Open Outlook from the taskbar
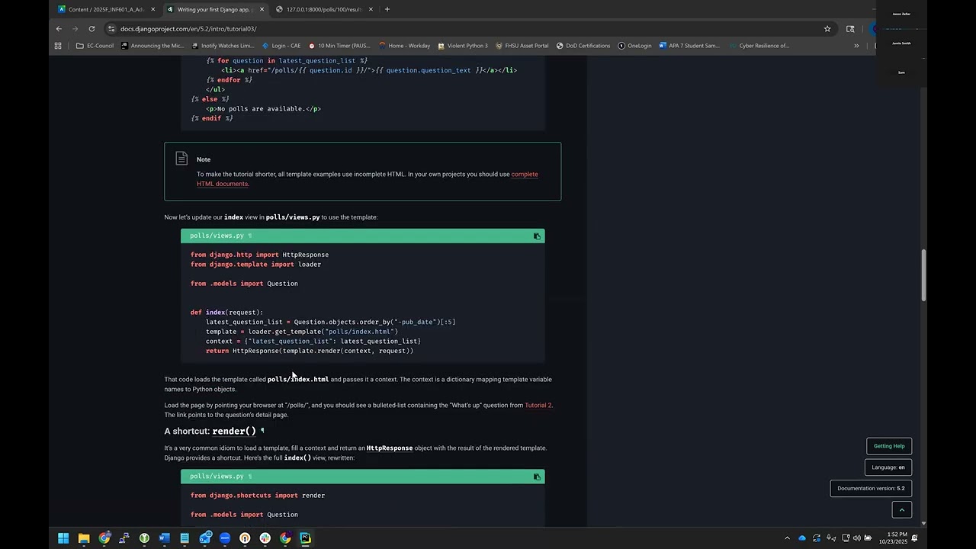Viewport: 976px width, 549px height. pyautogui.click(x=204, y=538)
